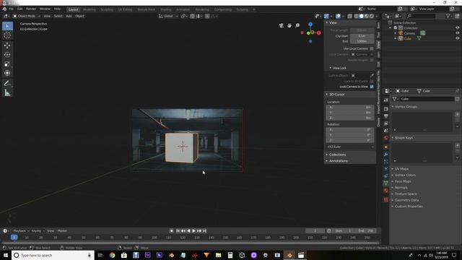Switch to the Modeling workspace tab

90,9
